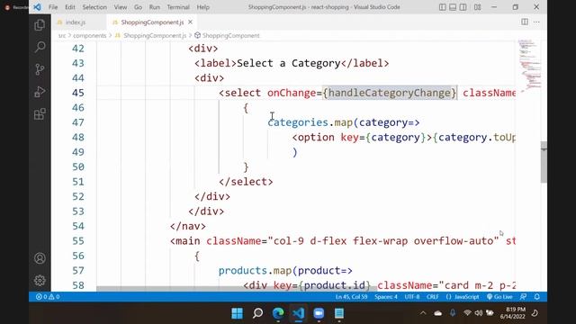The width and height of the screenshot is (576, 324).
Task: Click 'Select a Category' label text
Action: [289, 63]
